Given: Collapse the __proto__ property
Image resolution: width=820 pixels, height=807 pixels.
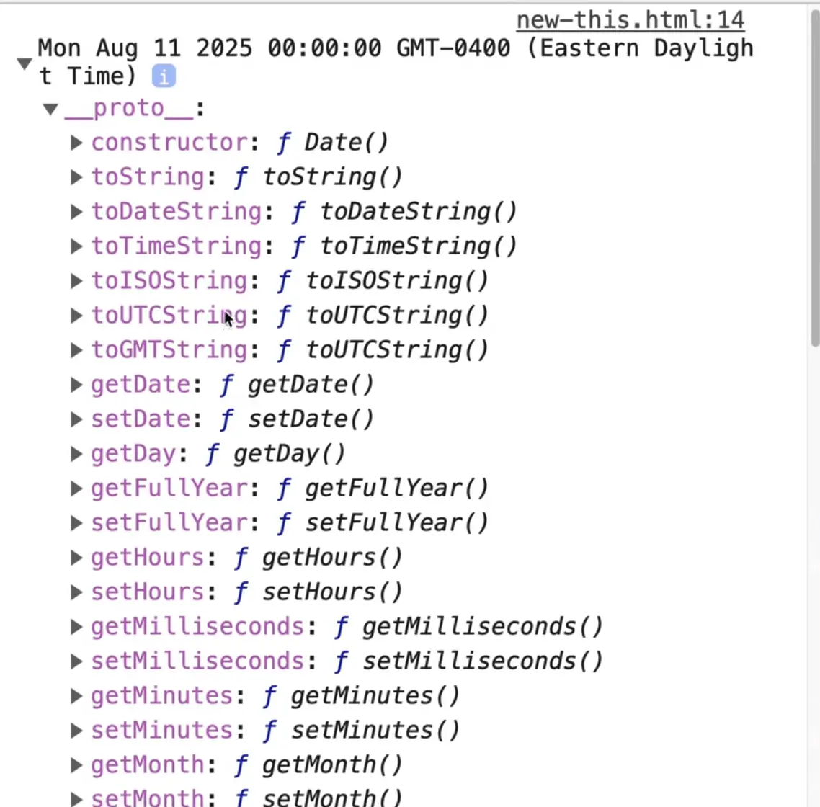Looking at the screenshot, I should point(50,110).
